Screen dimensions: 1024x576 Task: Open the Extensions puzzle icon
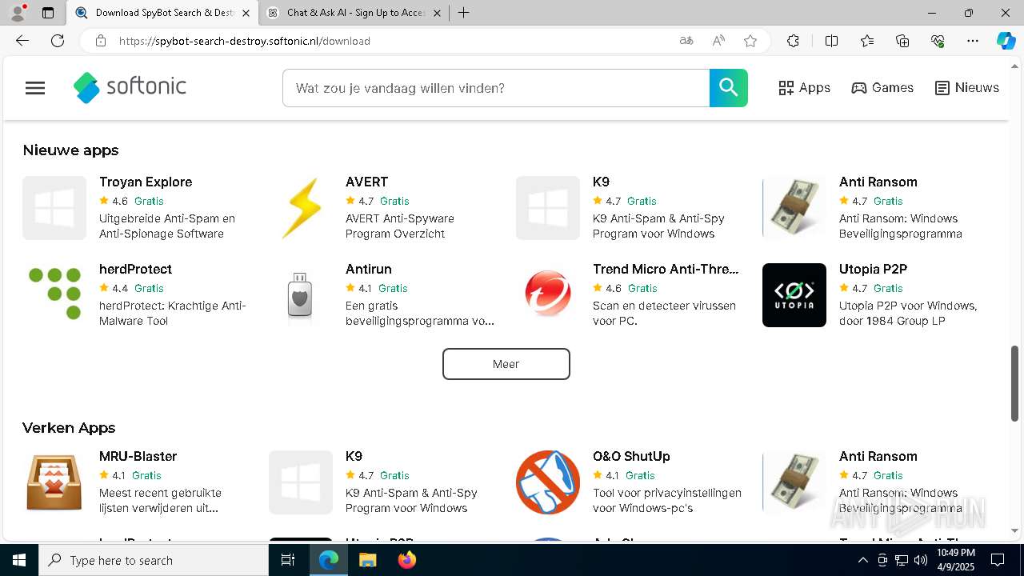tap(793, 41)
